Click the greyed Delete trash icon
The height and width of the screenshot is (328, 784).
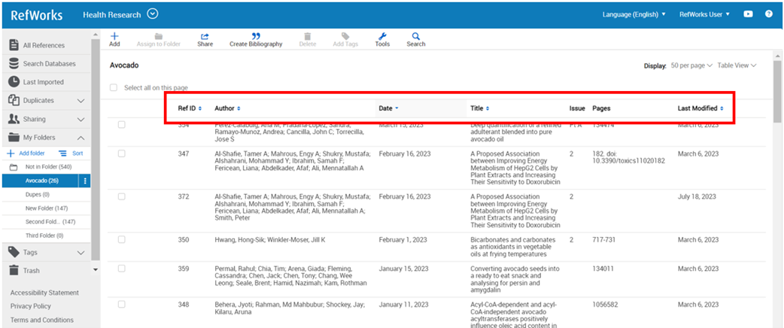(308, 37)
